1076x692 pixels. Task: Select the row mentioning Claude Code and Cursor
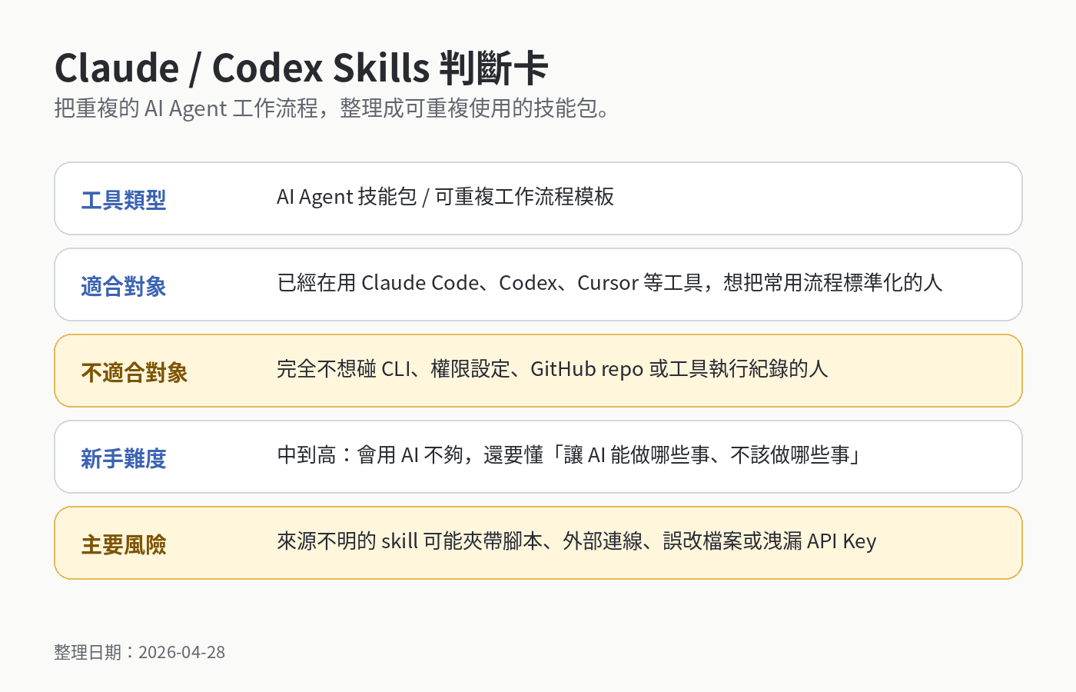pyautogui.click(x=609, y=282)
